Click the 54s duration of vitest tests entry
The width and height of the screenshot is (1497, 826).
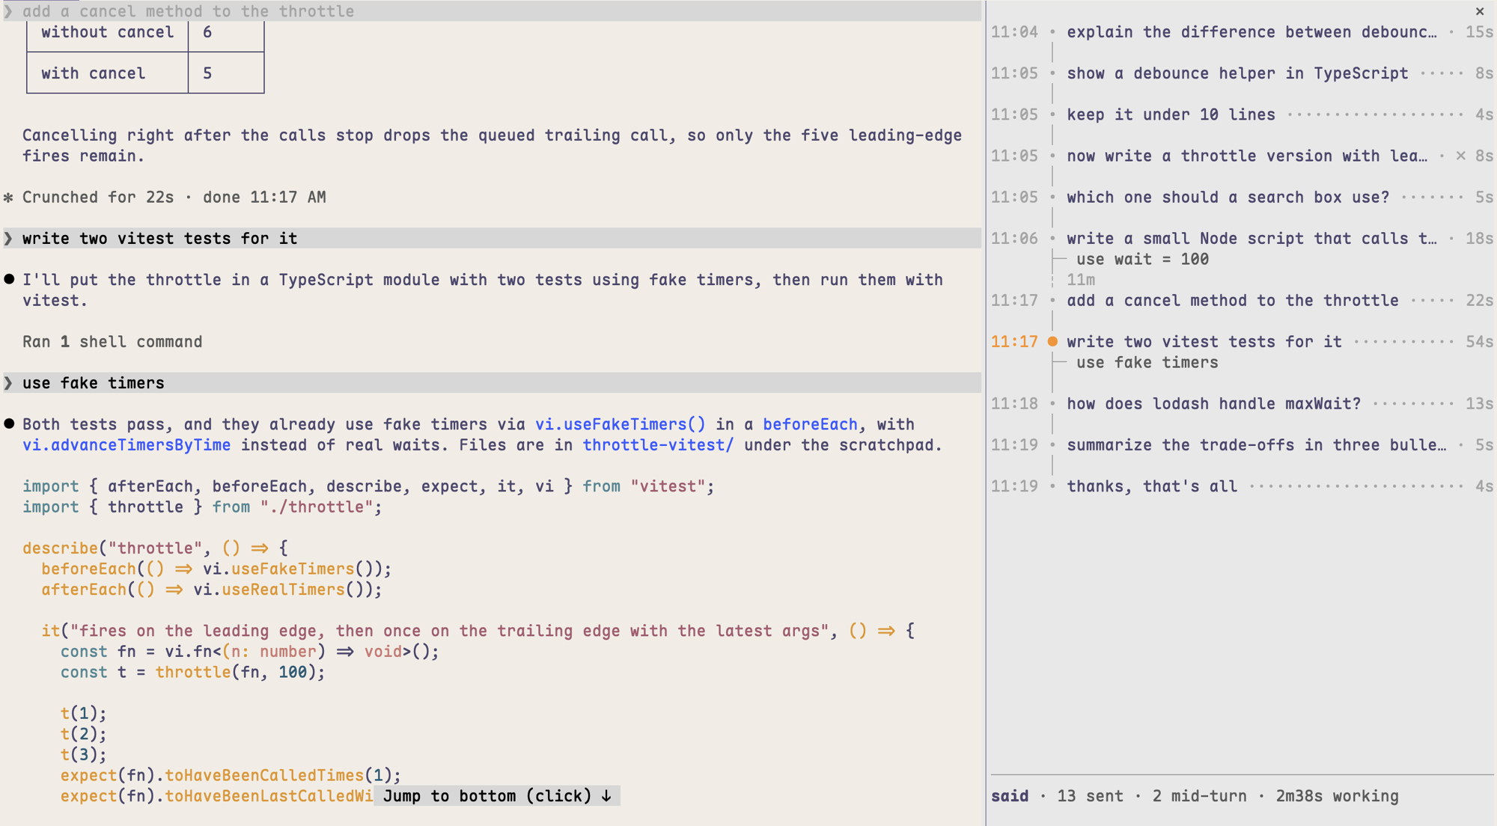point(1479,342)
